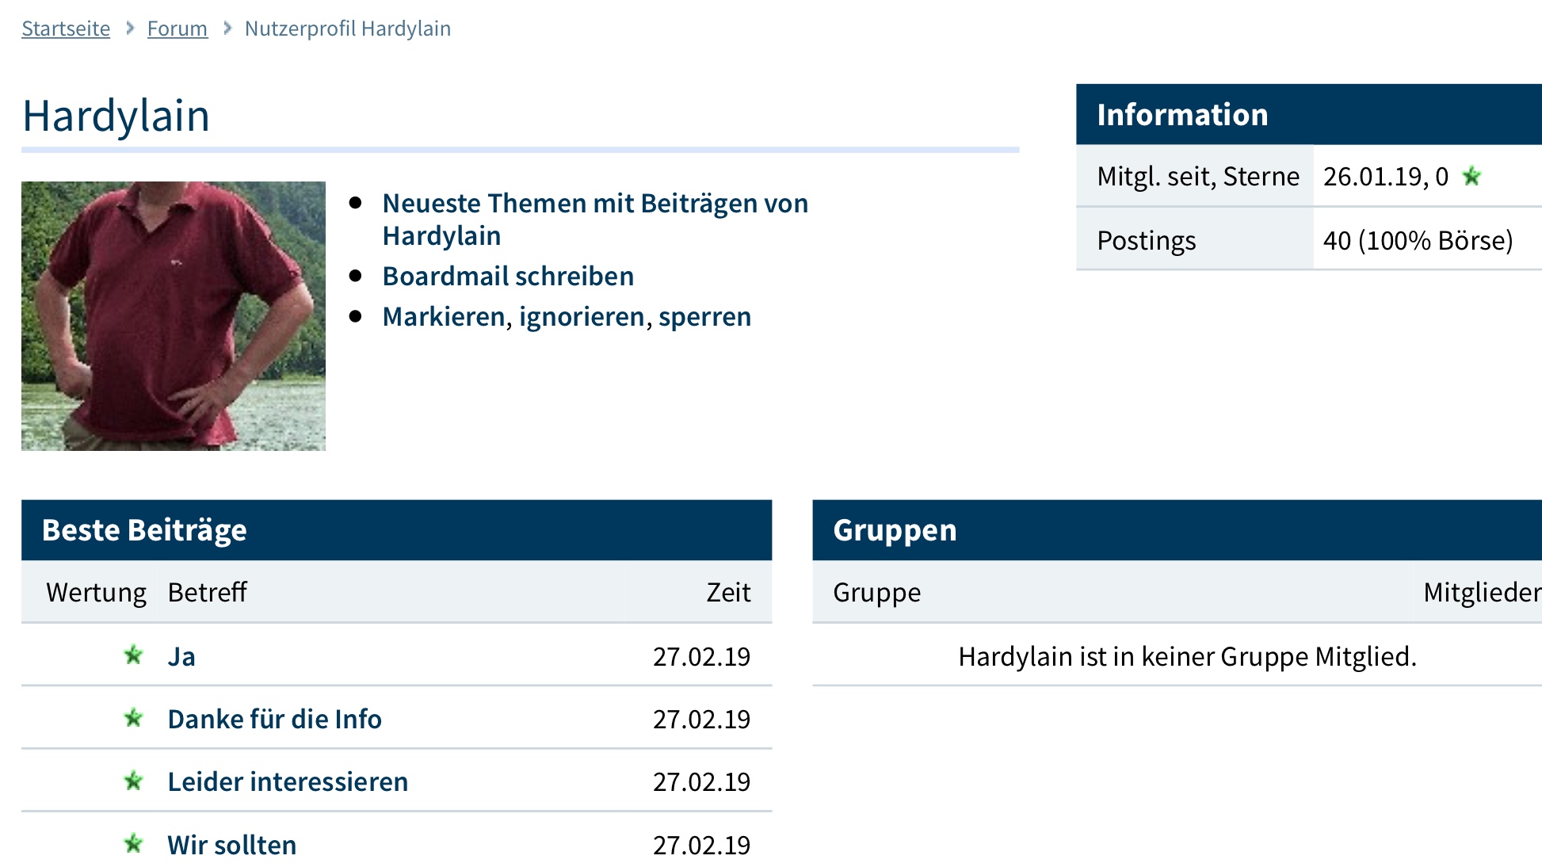The width and height of the screenshot is (1542, 867).
Task: Click the star icon next to "Danke für die Info"
Action: (x=135, y=719)
